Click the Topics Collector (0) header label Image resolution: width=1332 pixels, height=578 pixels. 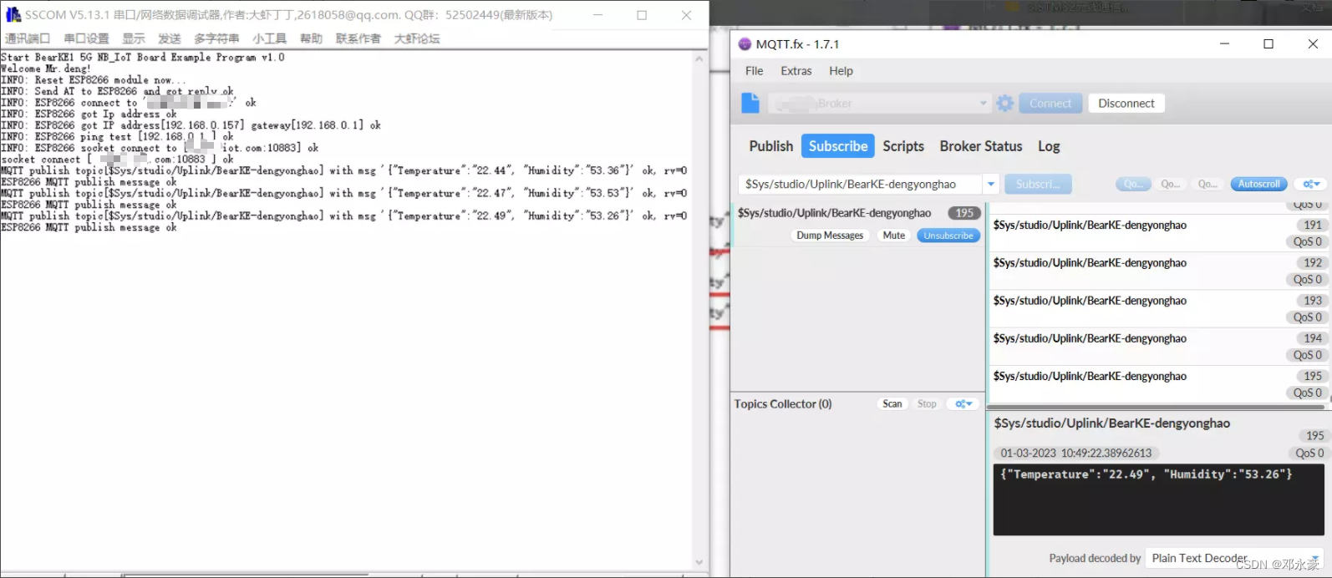click(783, 403)
